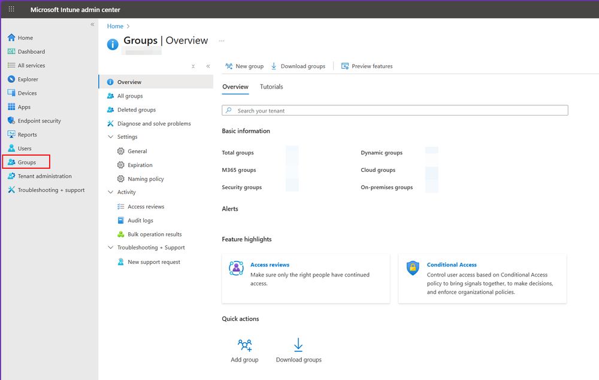Click the Total groups label

pyautogui.click(x=238, y=152)
